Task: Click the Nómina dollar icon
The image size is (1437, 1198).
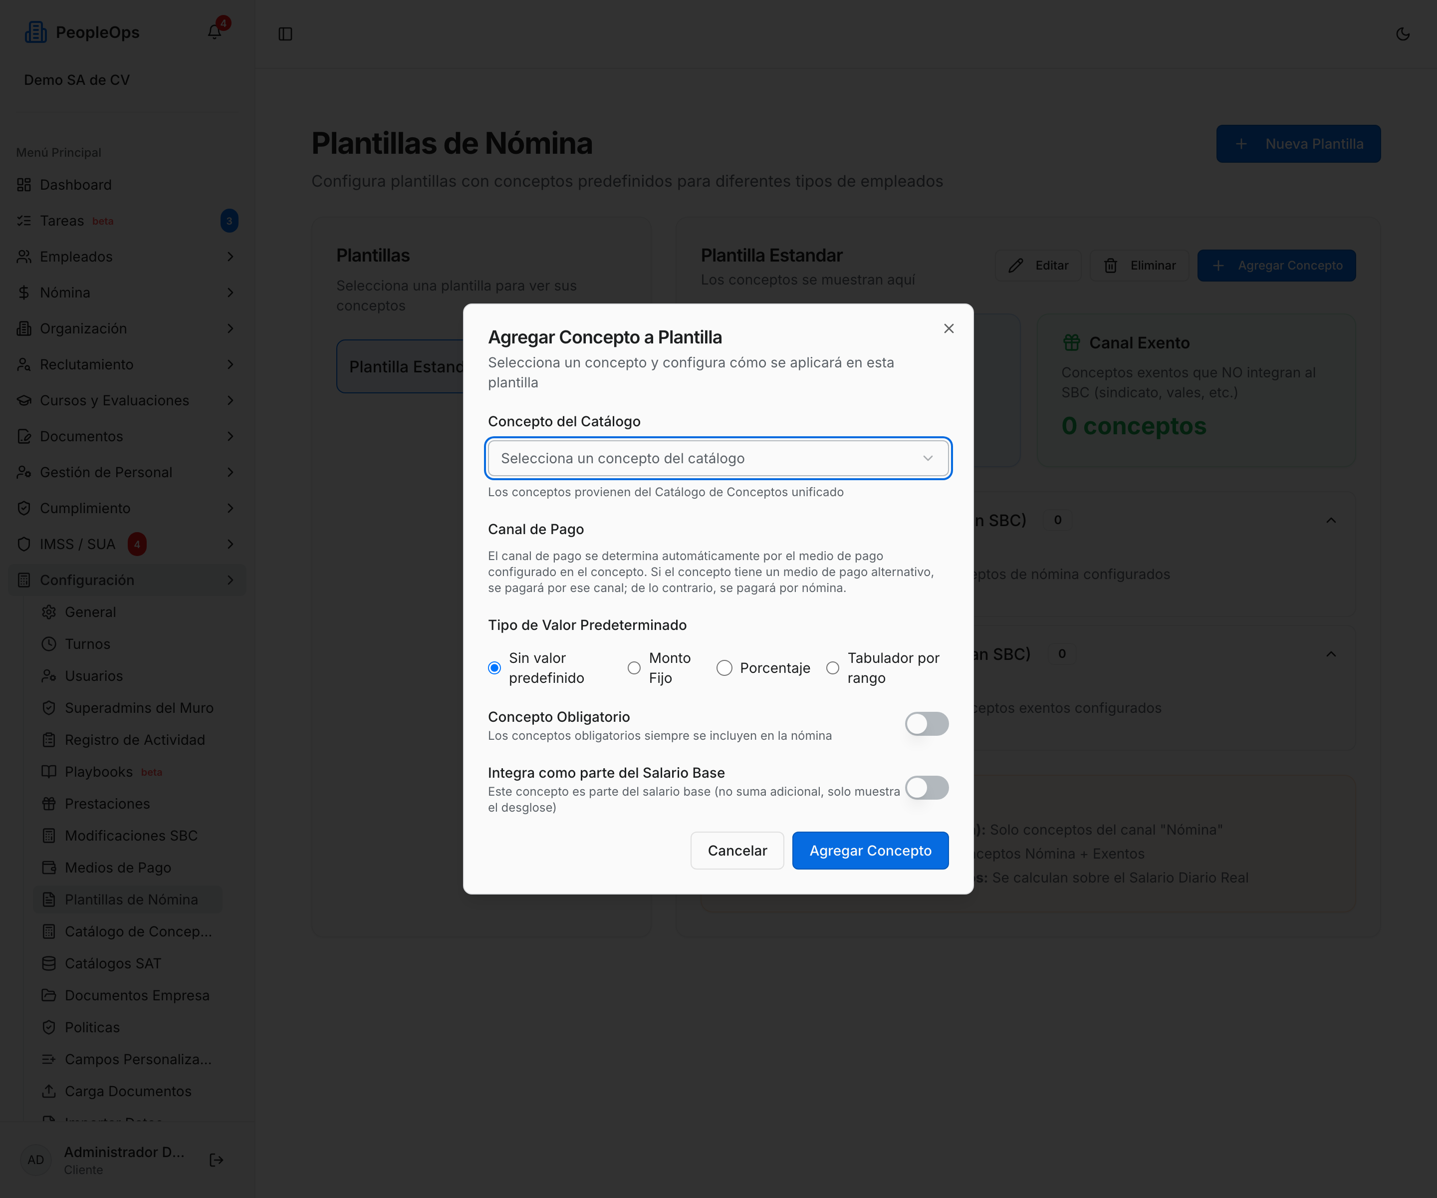Action: click(24, 293)
